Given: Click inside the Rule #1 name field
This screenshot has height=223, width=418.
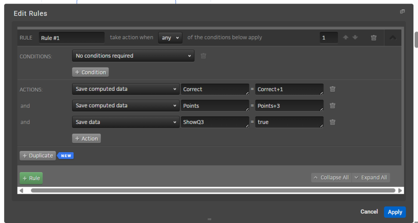Looking at the screenshot, I should pyautogui.click(x=71, y=38).
